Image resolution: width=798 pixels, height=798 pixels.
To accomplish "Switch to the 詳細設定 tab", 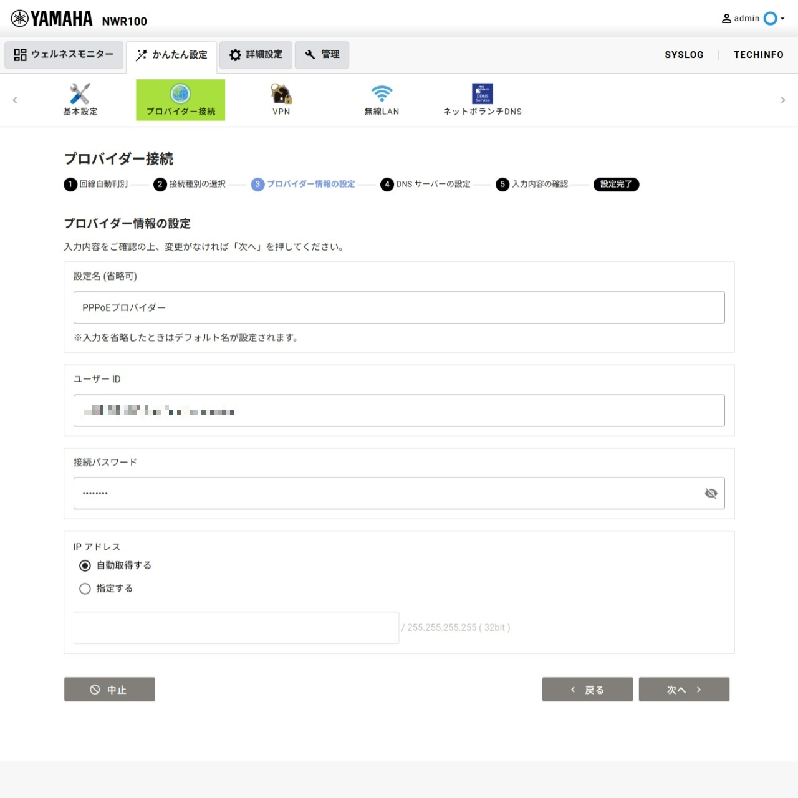I will click(256, 55).
